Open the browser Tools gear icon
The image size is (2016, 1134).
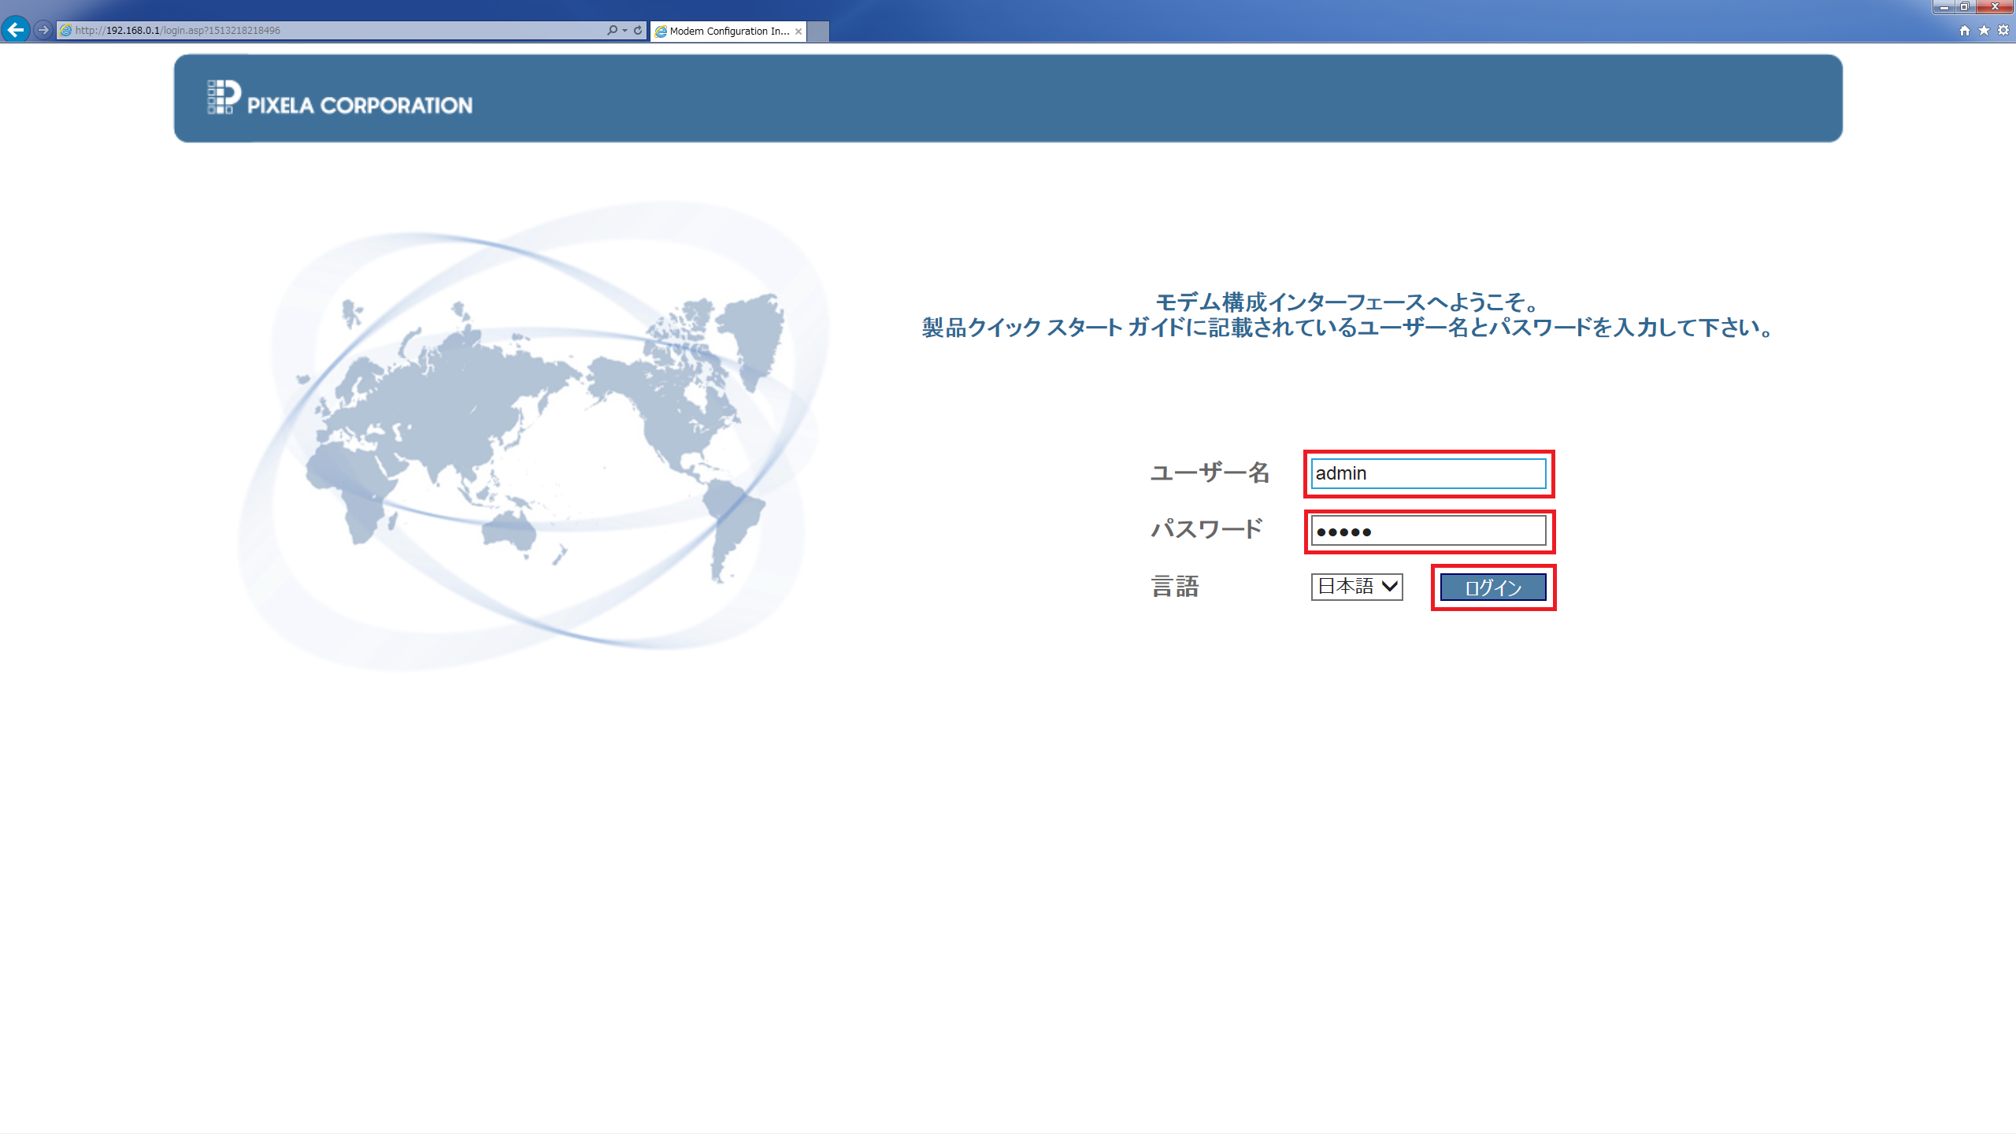[x=2003, y=30]
